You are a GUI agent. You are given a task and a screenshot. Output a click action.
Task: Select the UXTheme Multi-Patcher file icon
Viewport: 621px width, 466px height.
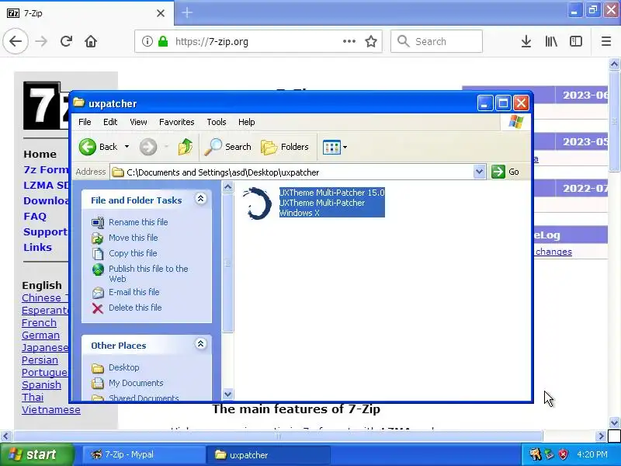point(257,203)
